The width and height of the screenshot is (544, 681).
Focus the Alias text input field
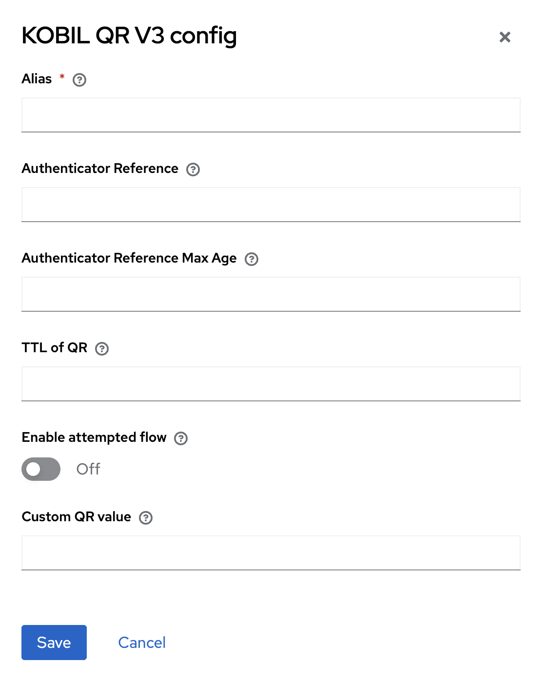[271, 115]
